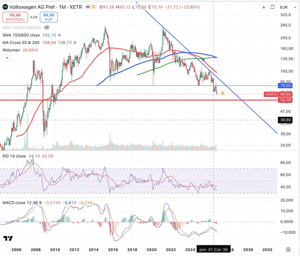Click the SMA value 142,15

pyautogui.click(x=49, y=35)
